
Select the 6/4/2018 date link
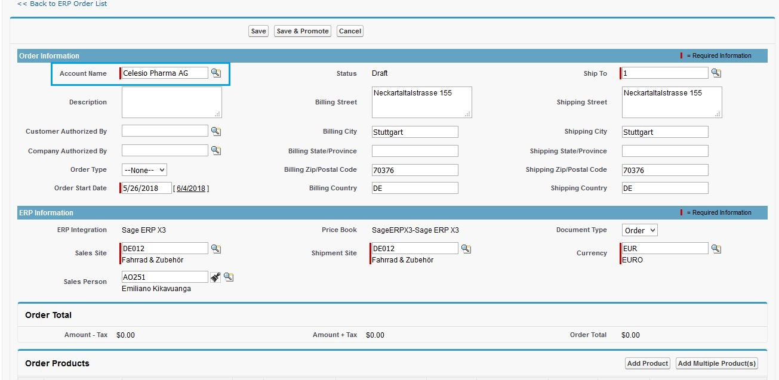[191, 189]
